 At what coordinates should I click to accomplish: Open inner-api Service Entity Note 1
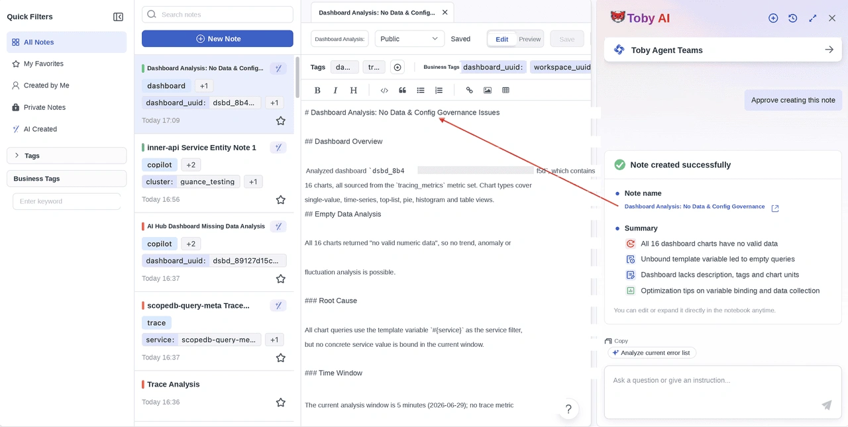[x=201, y=148]
